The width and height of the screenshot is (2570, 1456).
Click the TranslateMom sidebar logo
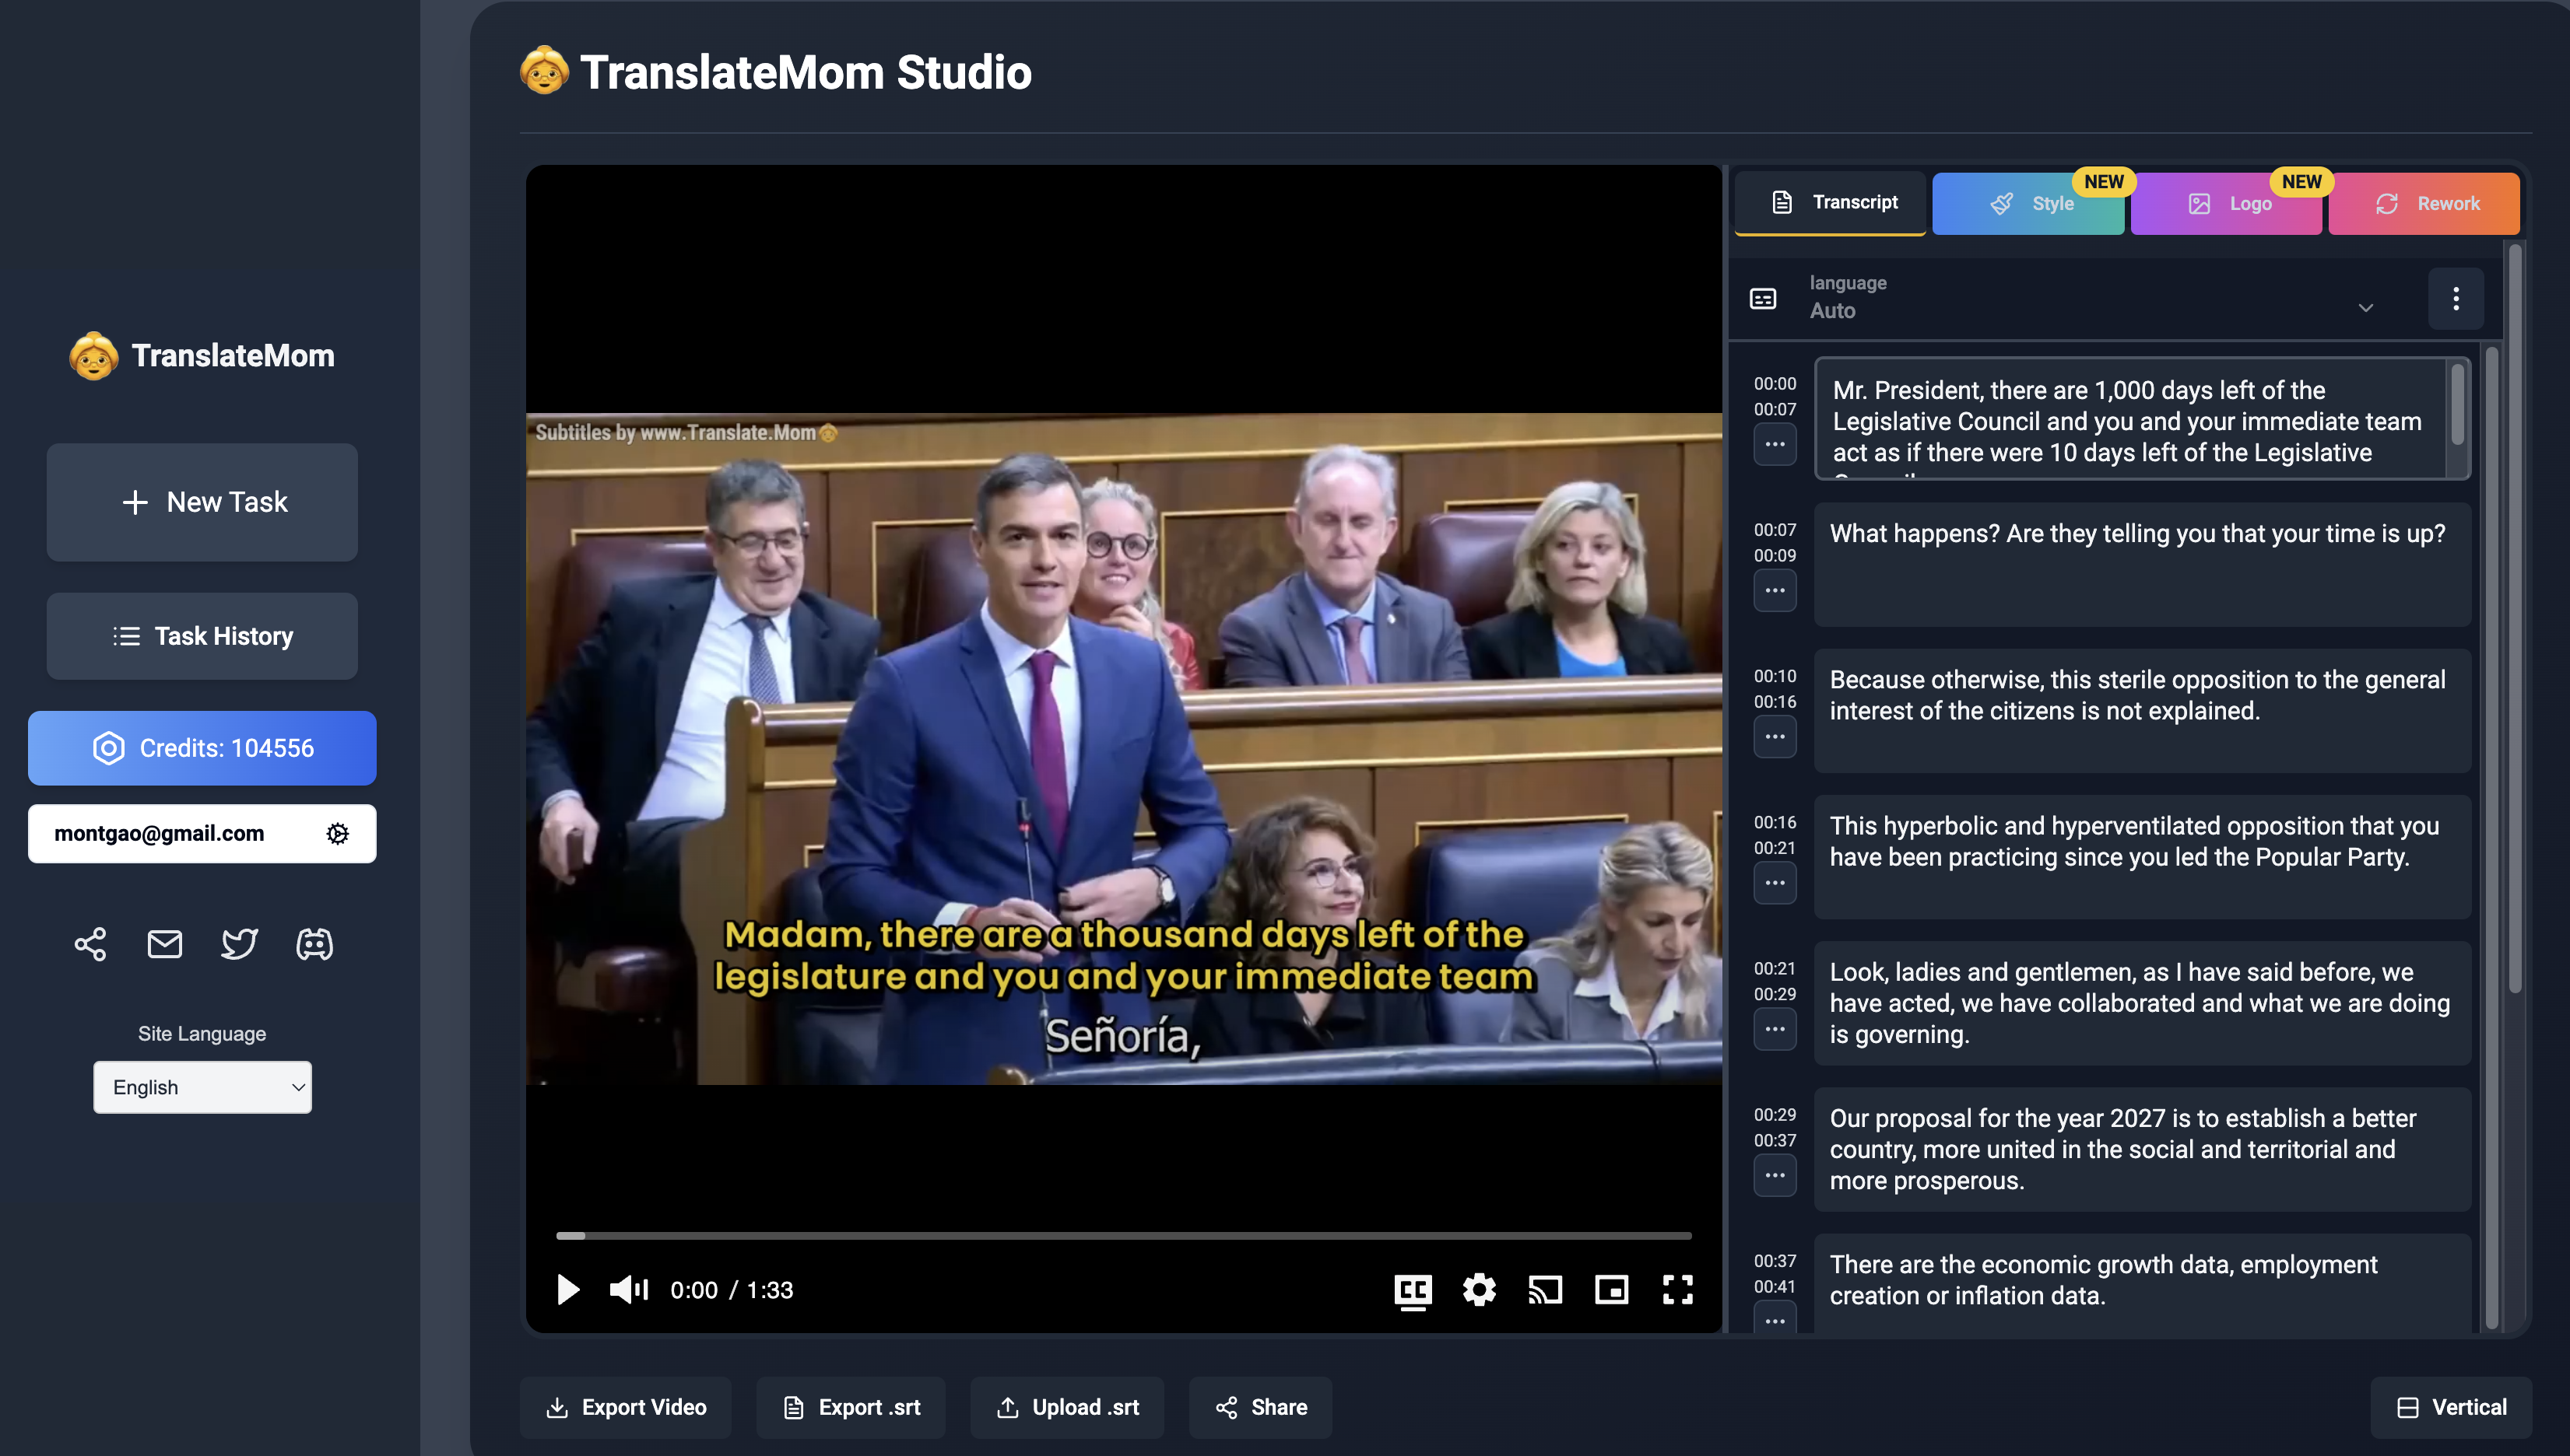click(x=202, y=355)
